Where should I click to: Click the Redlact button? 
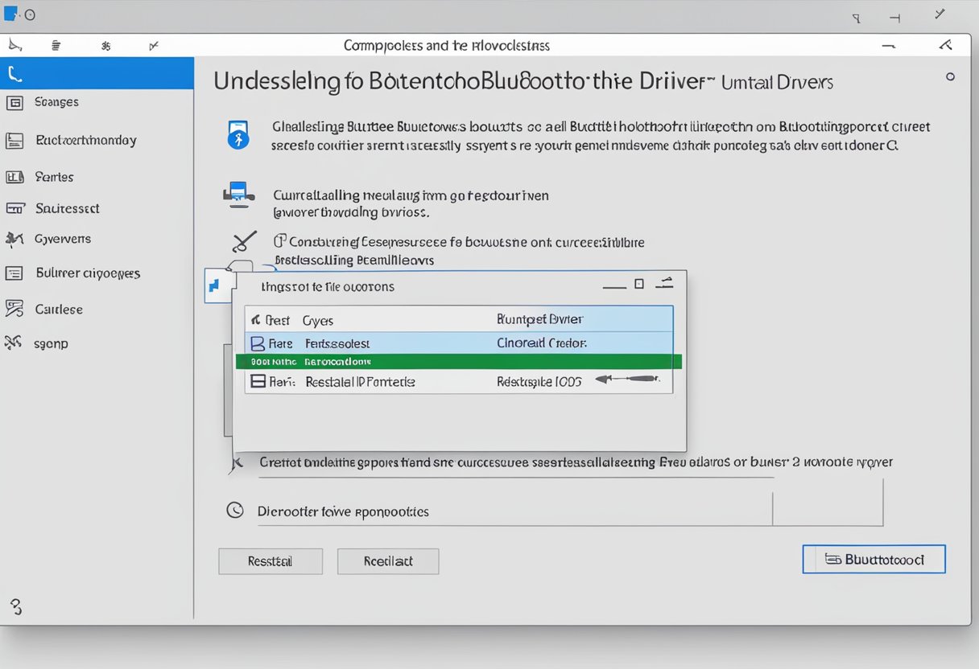387,561
